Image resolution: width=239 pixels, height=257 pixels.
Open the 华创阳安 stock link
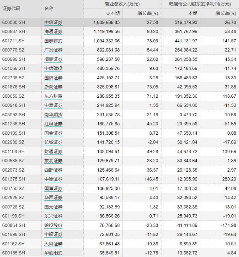pyautogui.click(x=53, y=253)
